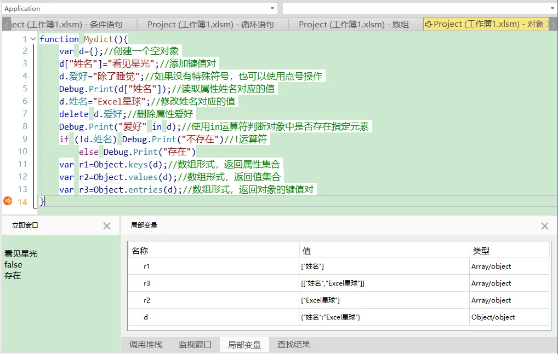The height and width of the screenshot is (354, 558).
Task: Select the 局部变量 bottom tab
Action: tap(244, 345)
